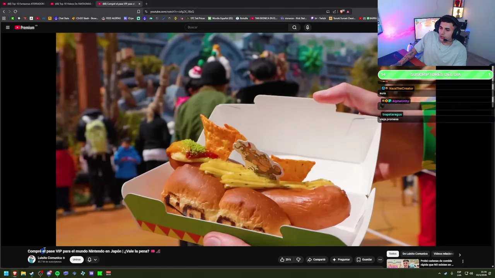Open Luisito Comunica channel avatar

(x=31, y=259)
